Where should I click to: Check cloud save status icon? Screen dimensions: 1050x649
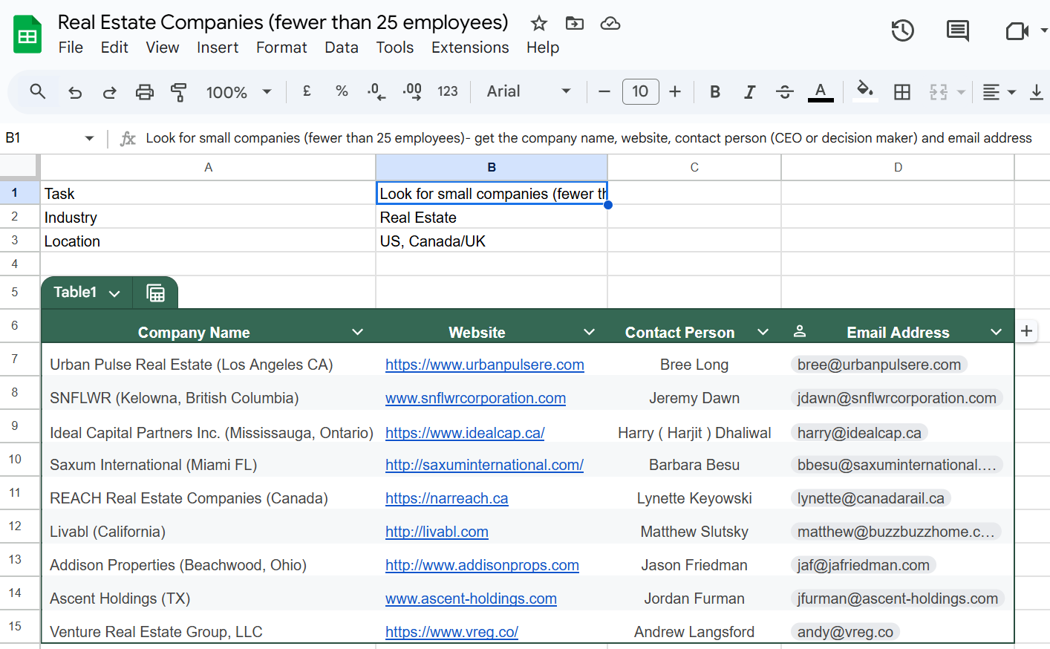coord(610,24)
